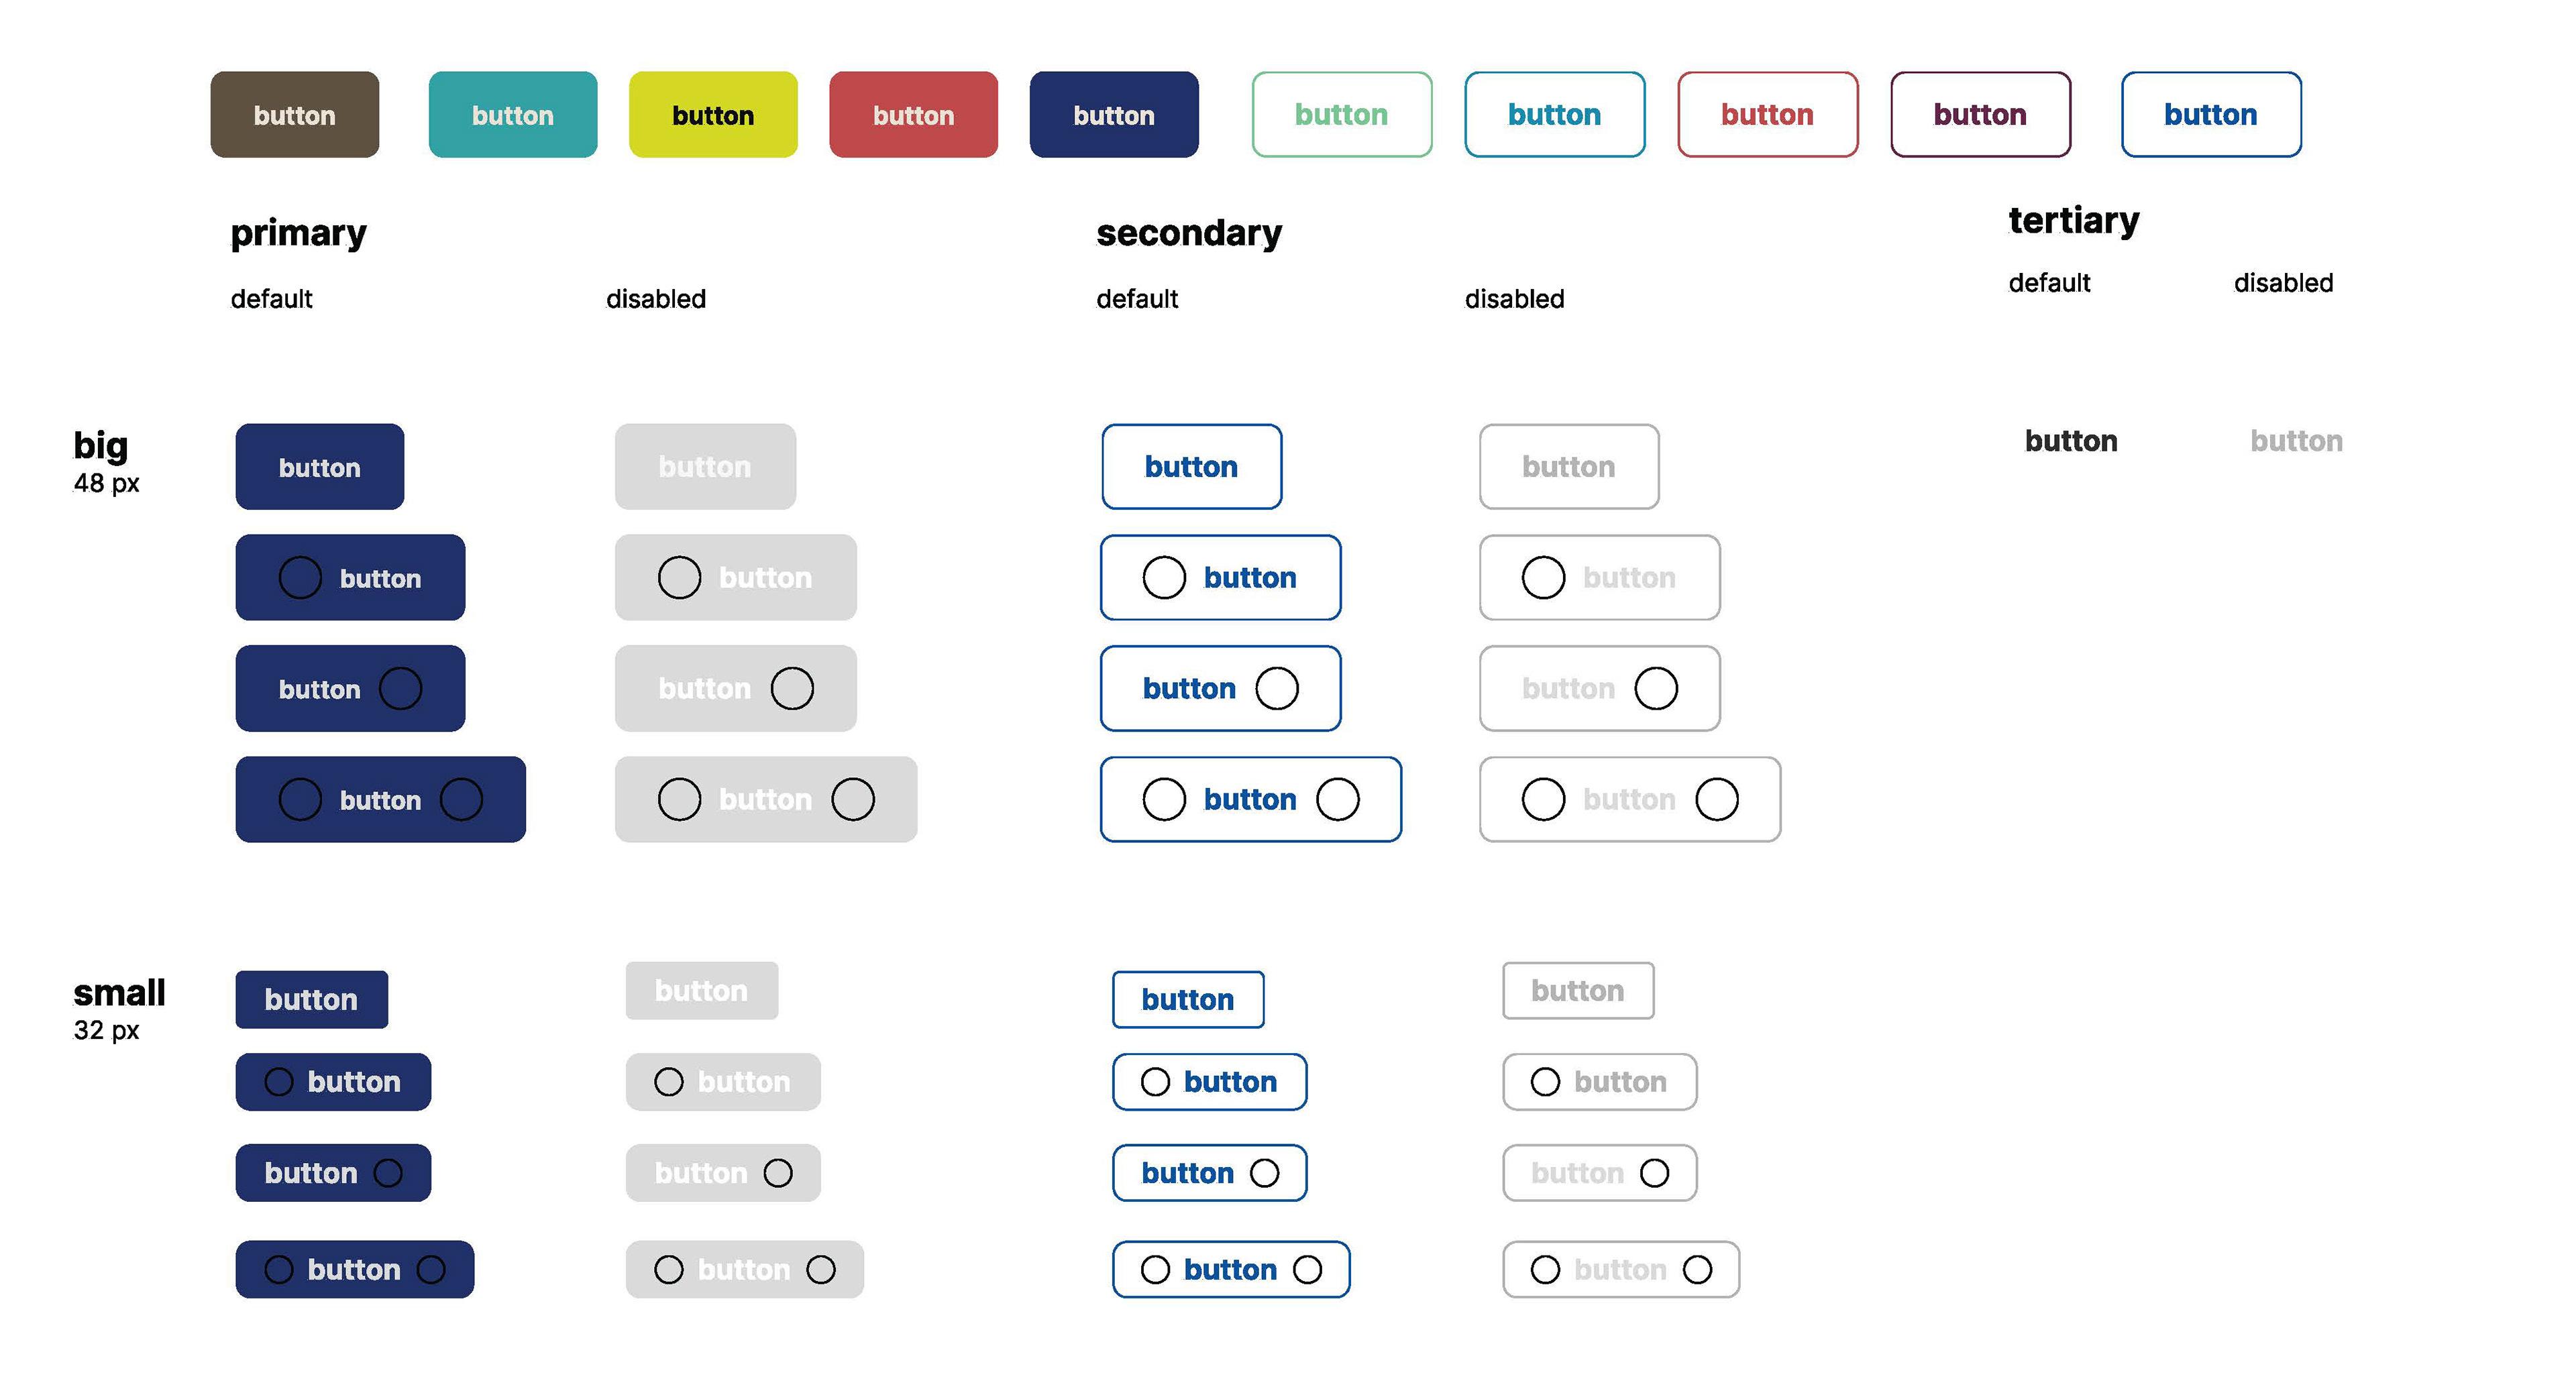Click the red outlined button at top
Viewport: 2576px width, 1393px height.
pyautogui.click(x=1767, y=115)
